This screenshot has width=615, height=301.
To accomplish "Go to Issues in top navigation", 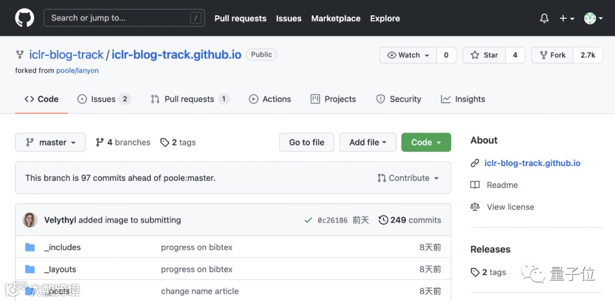I will pos(289,18).
